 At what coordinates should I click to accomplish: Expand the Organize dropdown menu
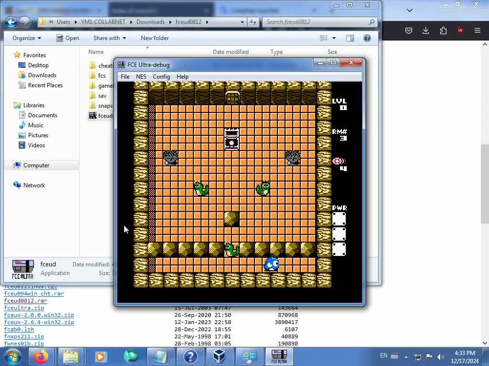(27, 38)
